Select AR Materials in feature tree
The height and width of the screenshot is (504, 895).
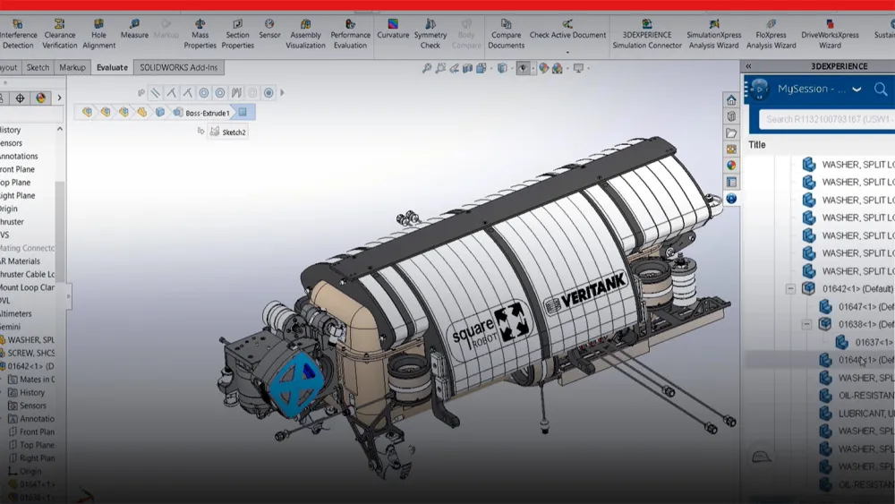coord(20,261)
